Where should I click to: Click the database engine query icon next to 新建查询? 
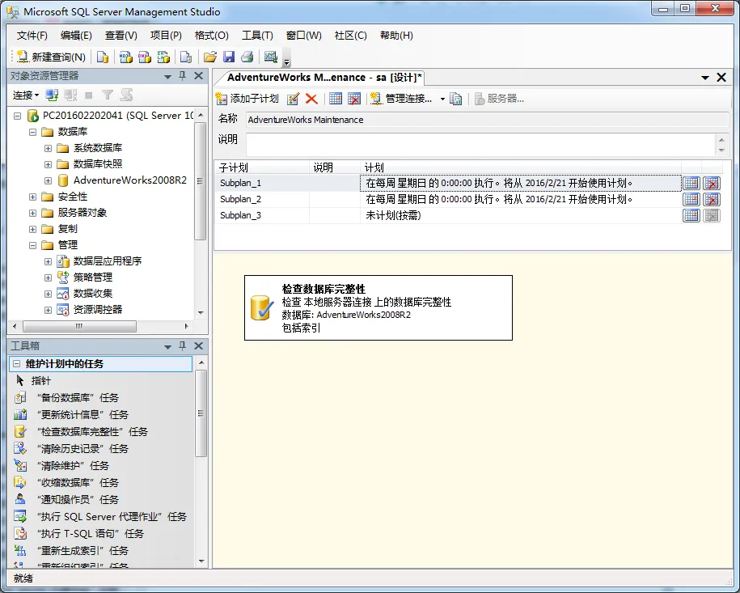(103, 57)
